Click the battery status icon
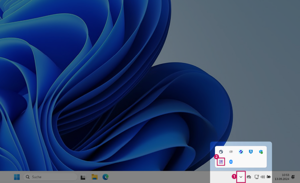This screenshot has width=300, height=183. pyautogui.click(x=269, y=177)
